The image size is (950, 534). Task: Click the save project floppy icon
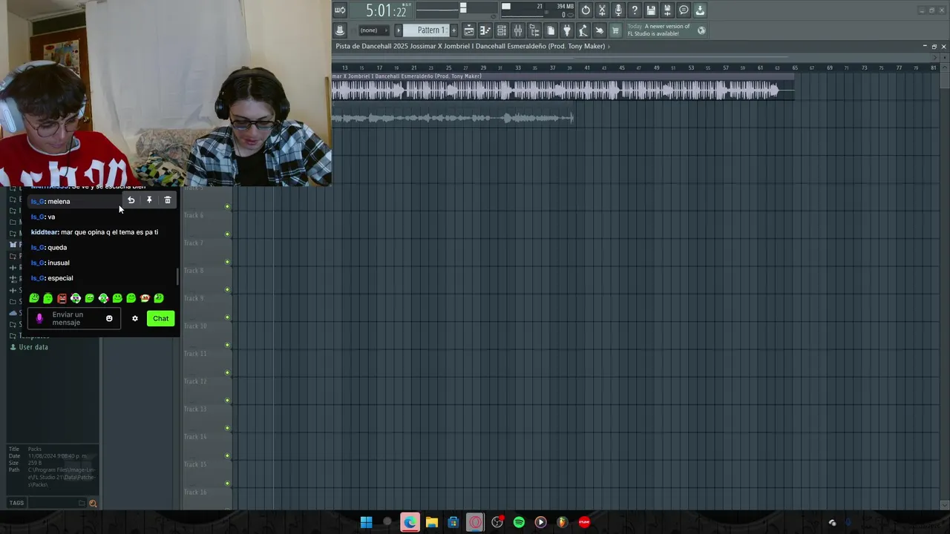click(x=651, y=10)
